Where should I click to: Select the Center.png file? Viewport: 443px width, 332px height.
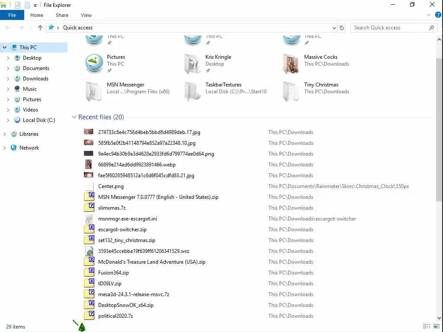point(111,186)
